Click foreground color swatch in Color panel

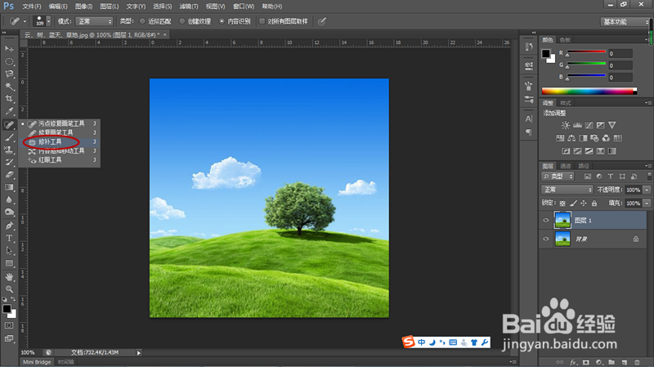pyautogui.click(x=545, y=53)
